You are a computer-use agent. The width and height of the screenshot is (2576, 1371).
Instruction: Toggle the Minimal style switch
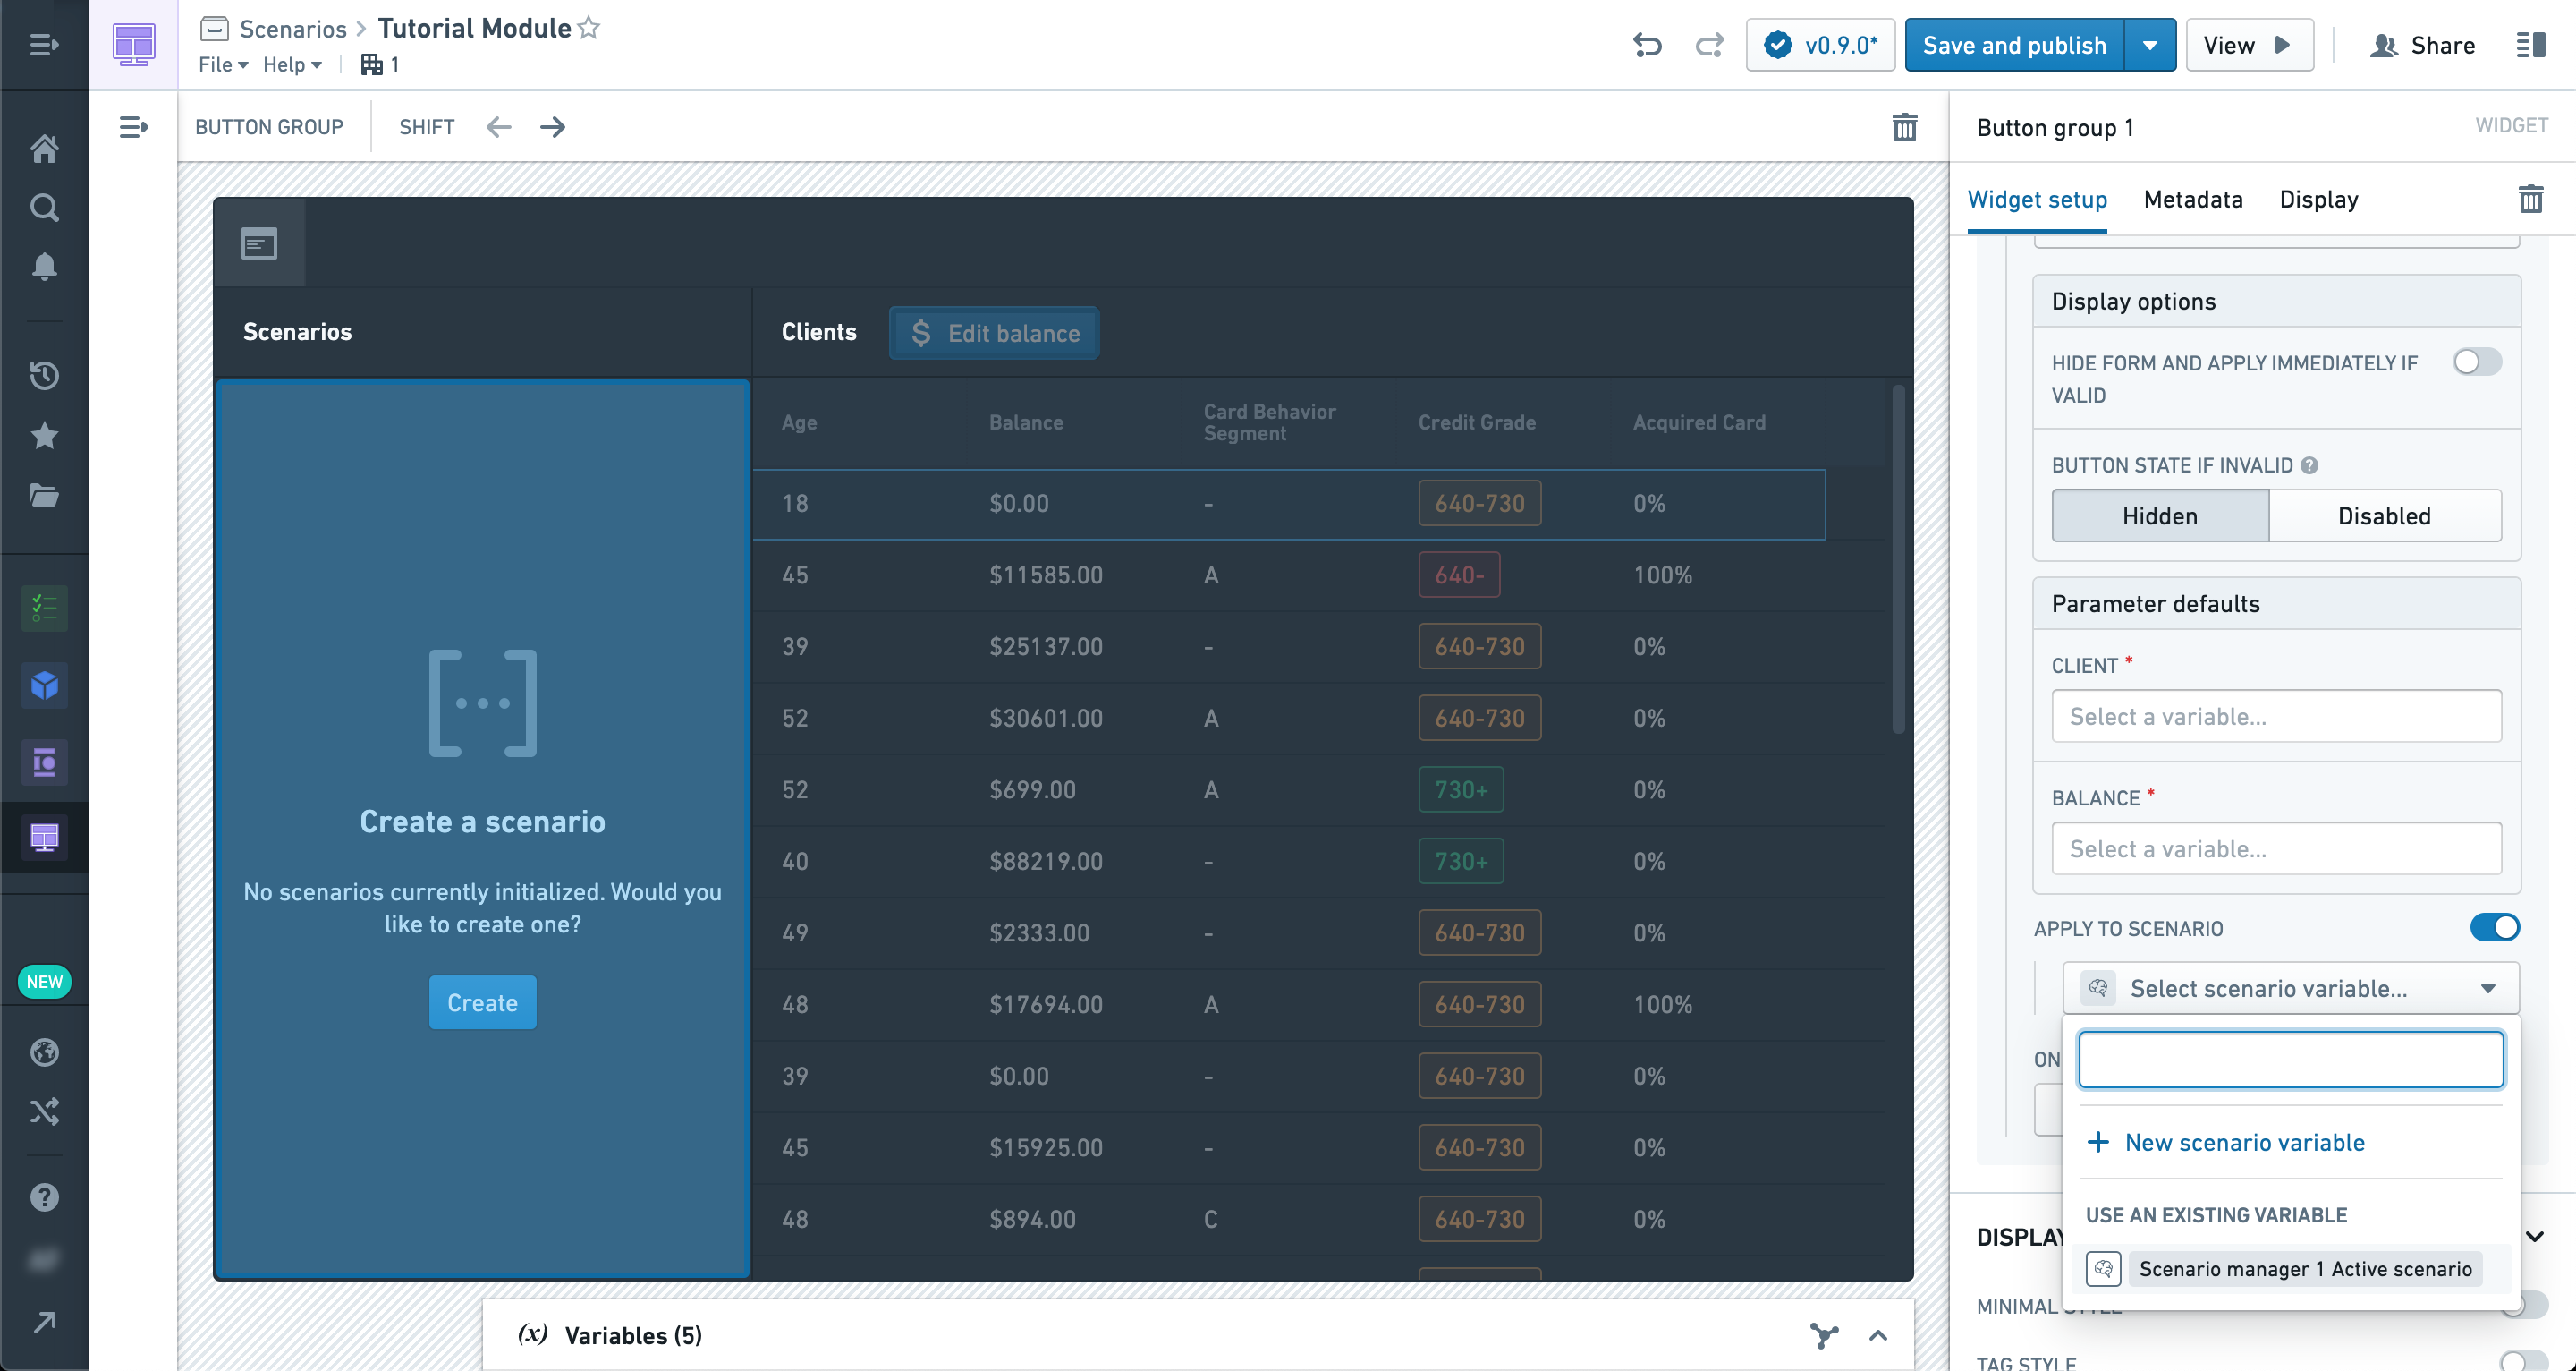pos(2522,1304)
